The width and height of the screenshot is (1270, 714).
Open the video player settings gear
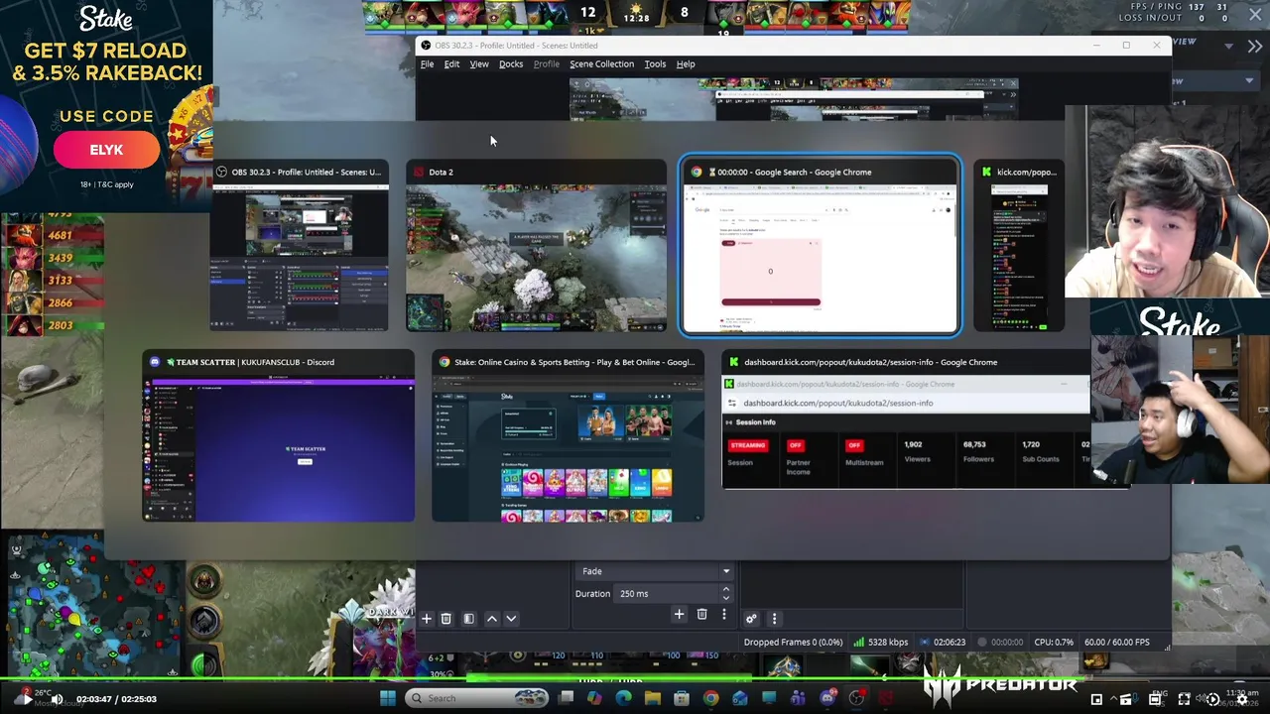pyautogui.click(x=1241, y=699)
